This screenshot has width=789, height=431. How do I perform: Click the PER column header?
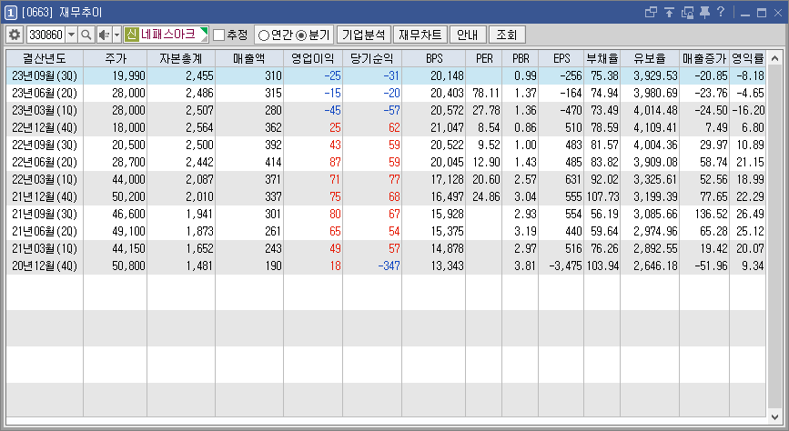484,58
